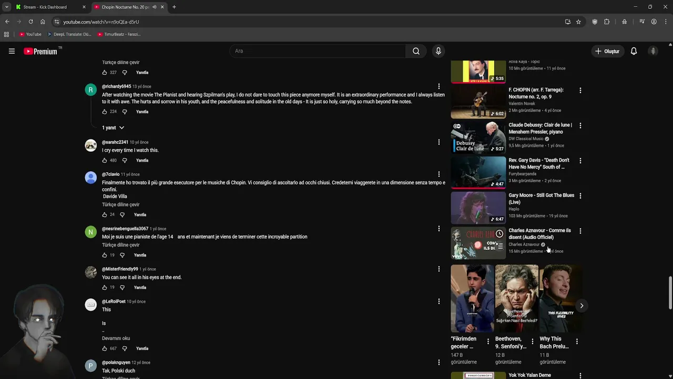Screen dimensions: 673x379
Task: Dislike the comment by @sarahc2341
Action: [125, 160]
